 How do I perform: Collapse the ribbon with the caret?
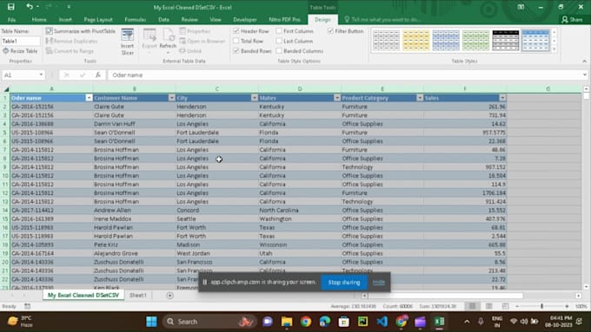tap(584, 61)
